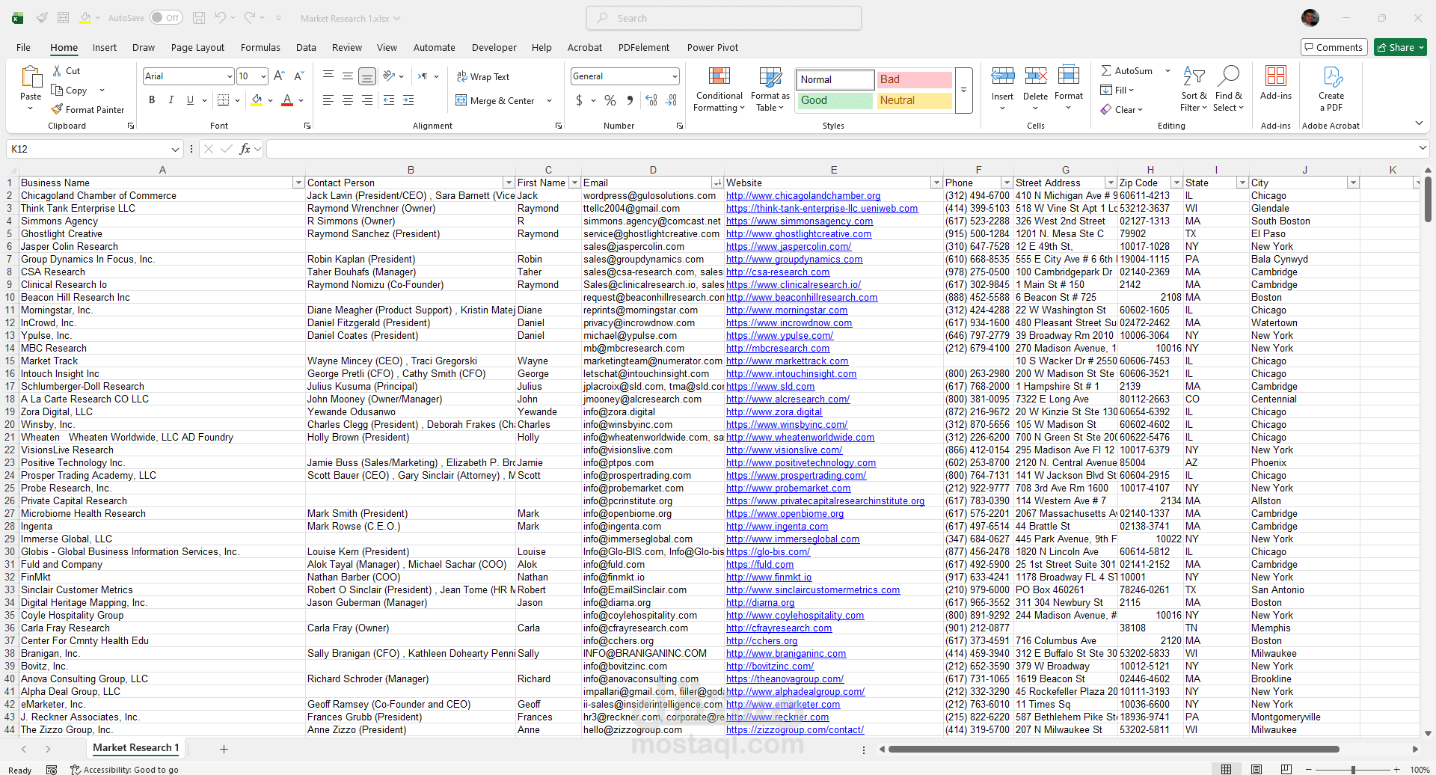The height and width of the screenshot is (775, 1436).
Task: Open the Website column filter dropdown
Action: click(936, 183)
